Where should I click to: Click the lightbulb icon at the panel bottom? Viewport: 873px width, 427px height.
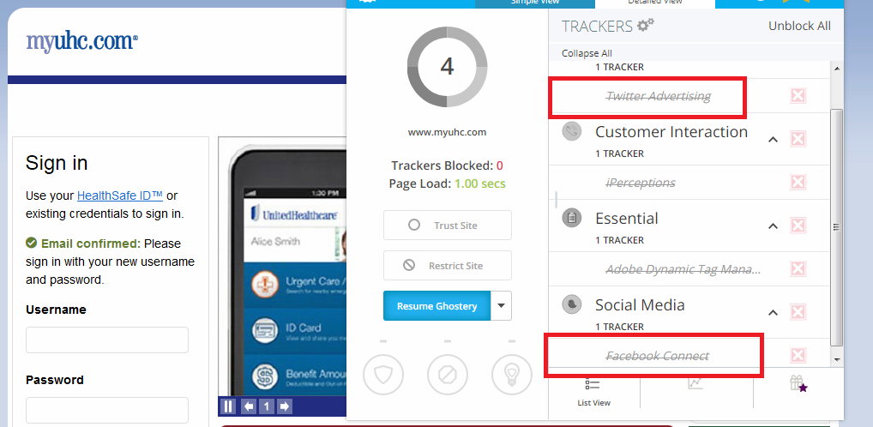click(512, 376)
